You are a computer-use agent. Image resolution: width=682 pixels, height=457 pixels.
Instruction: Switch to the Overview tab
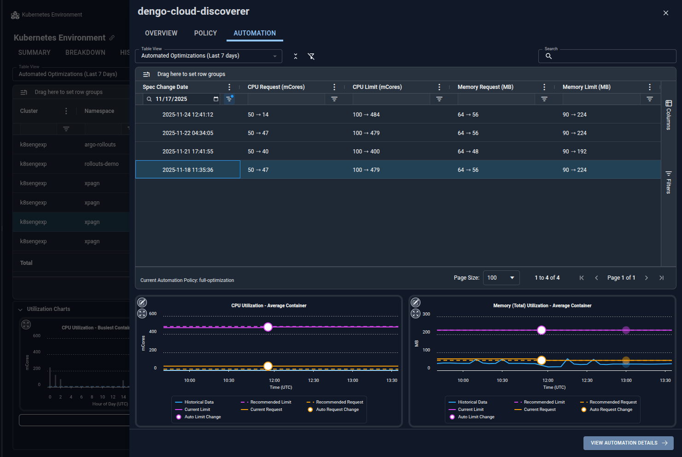coord(161,33)
